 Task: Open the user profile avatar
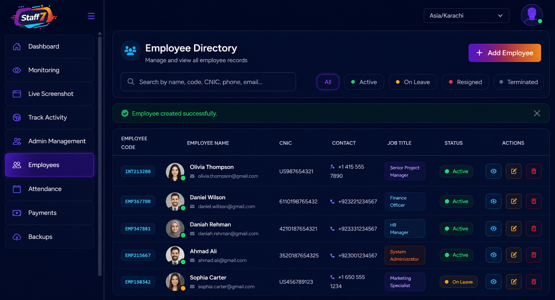tap(532, 15)
